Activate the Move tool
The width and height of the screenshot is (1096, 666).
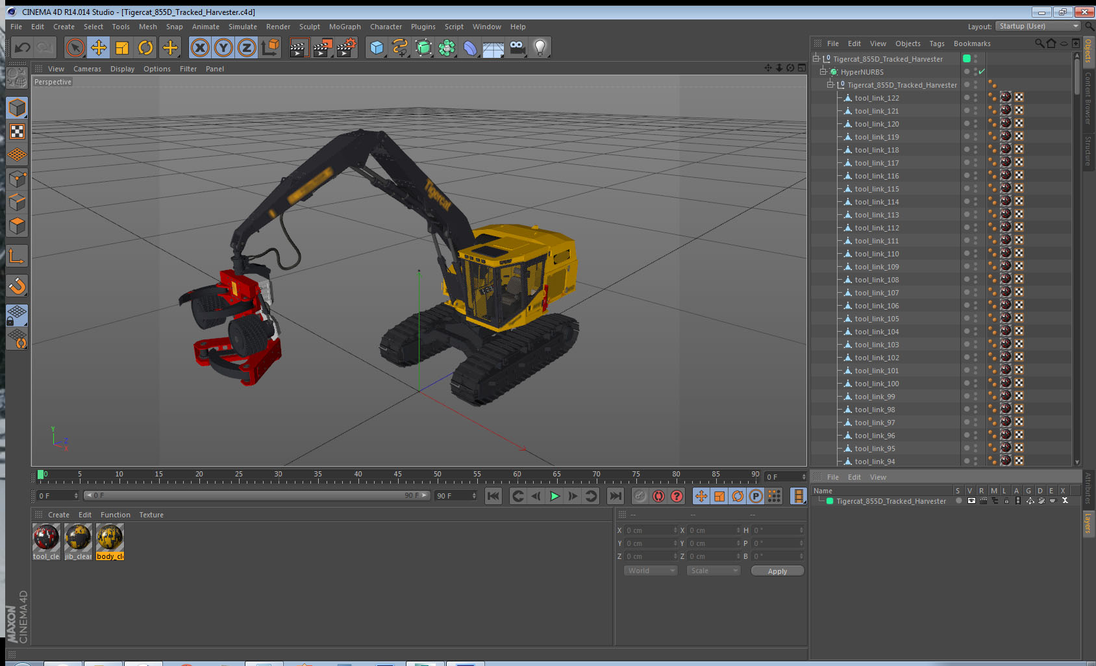[99, 47]
